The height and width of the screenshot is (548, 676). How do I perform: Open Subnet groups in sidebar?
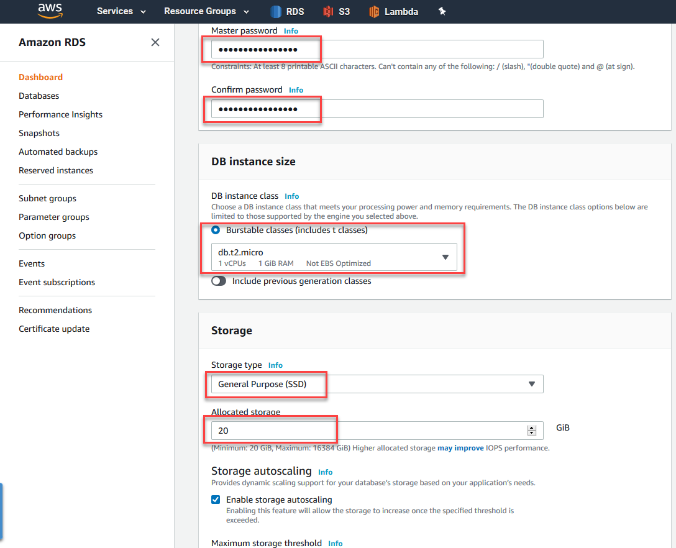click(x=47, y=198)
